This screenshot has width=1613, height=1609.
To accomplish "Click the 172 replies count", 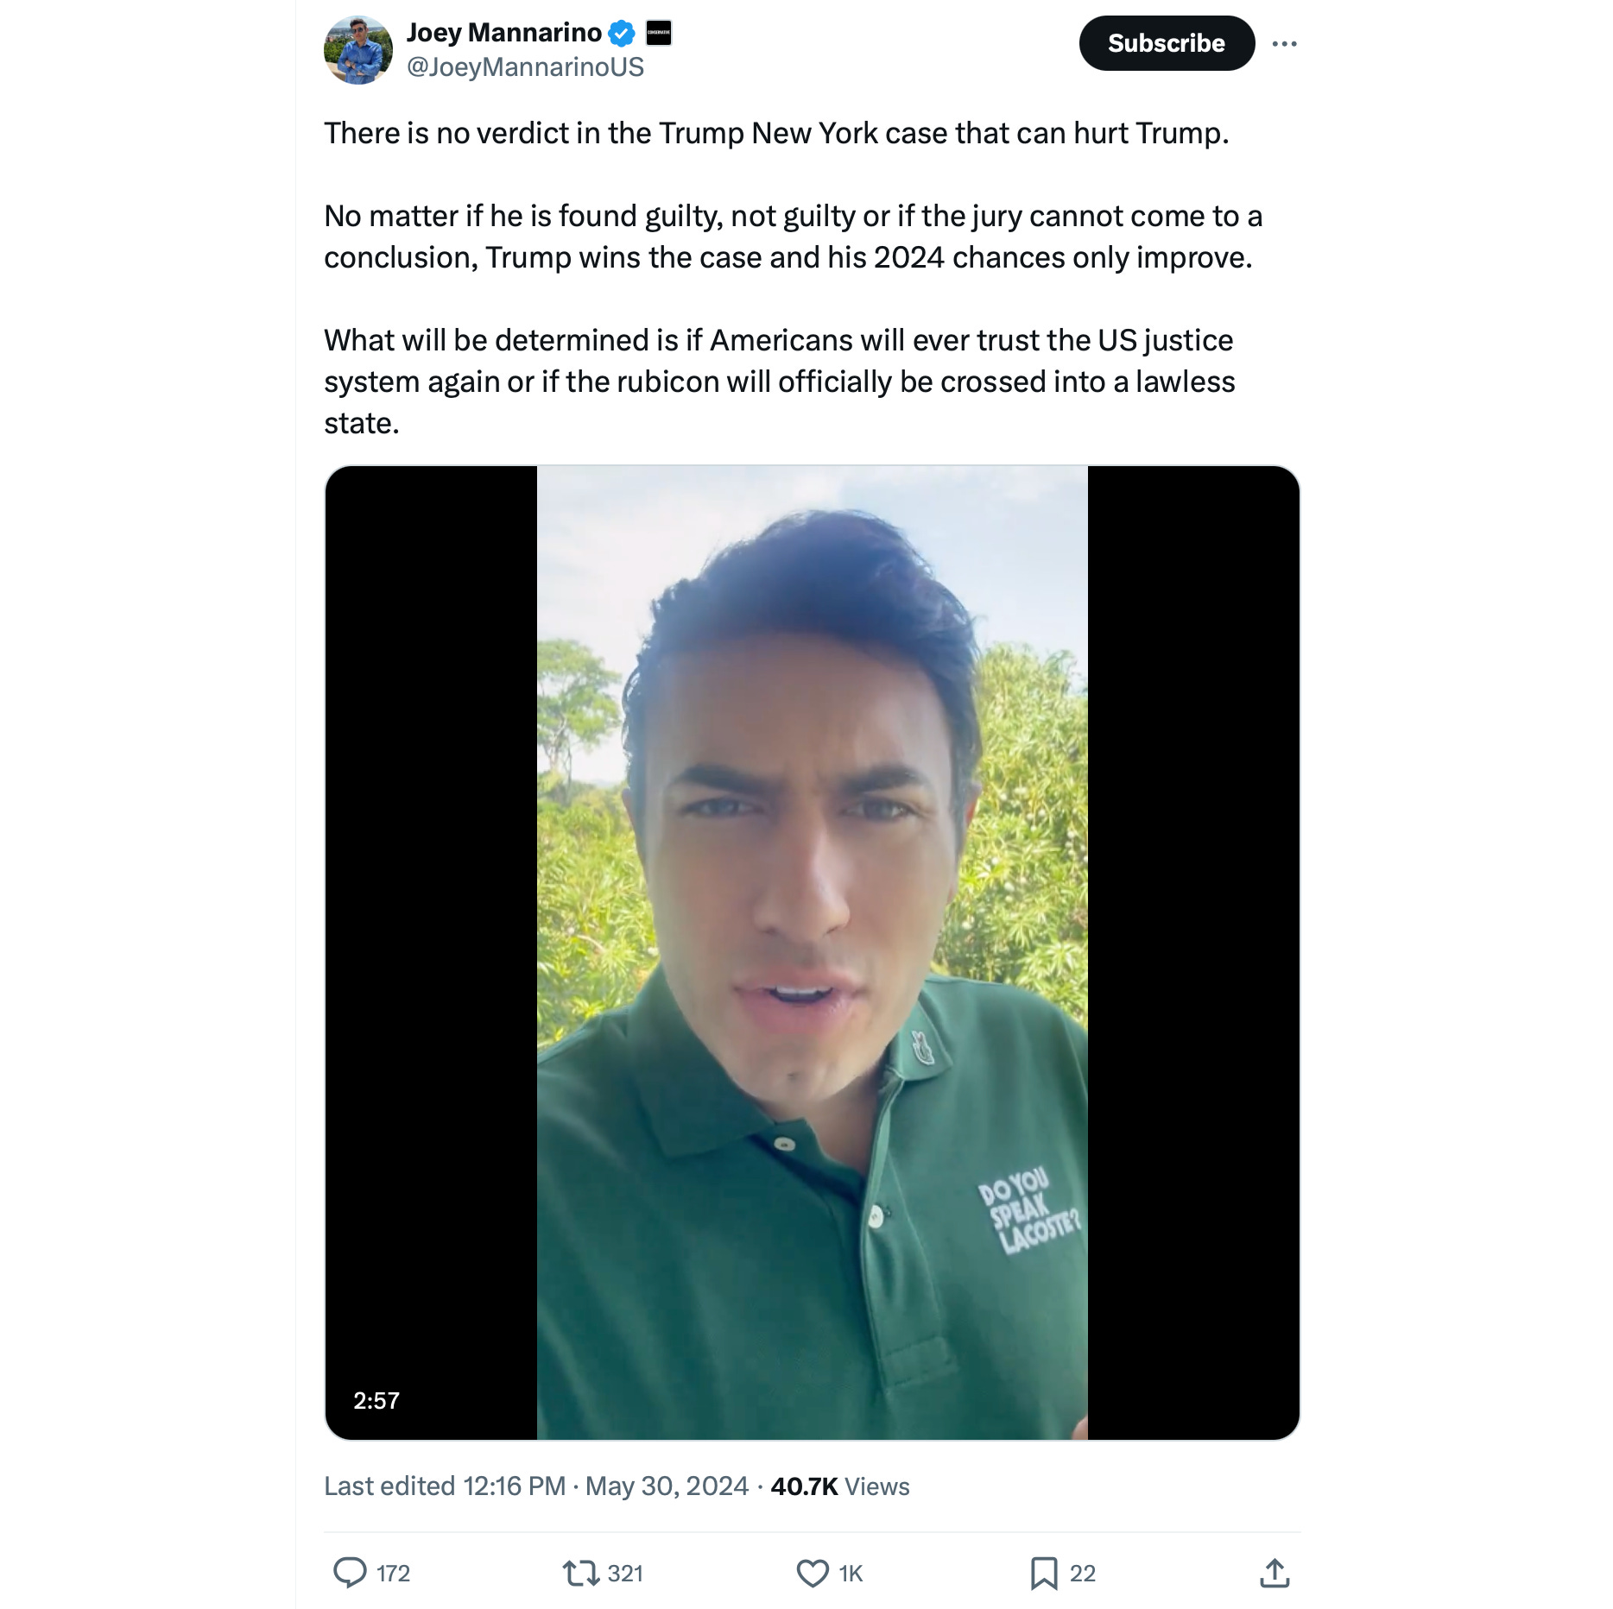I will click(394, 1573).
